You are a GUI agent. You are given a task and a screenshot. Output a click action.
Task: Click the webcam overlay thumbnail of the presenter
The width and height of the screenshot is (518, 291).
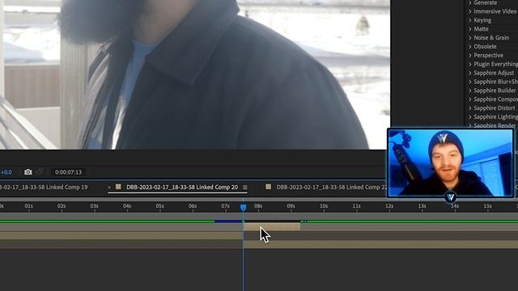(450, 163)
